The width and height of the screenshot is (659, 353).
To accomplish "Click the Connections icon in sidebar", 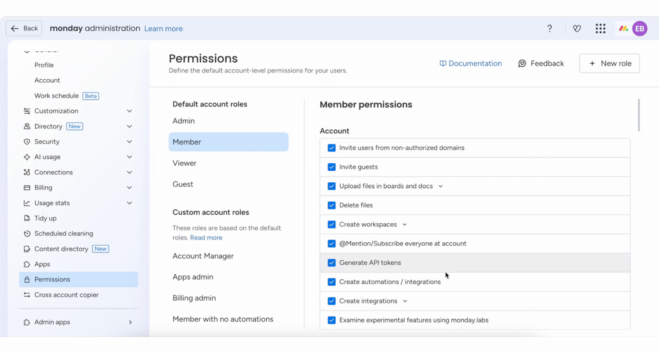I will coord(27,172).
